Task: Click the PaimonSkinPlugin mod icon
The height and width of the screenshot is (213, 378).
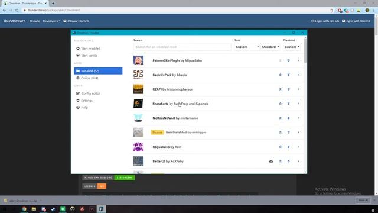Action: coord(138,60)
